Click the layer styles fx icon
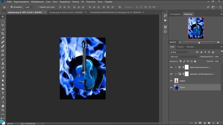 [196, 123]
